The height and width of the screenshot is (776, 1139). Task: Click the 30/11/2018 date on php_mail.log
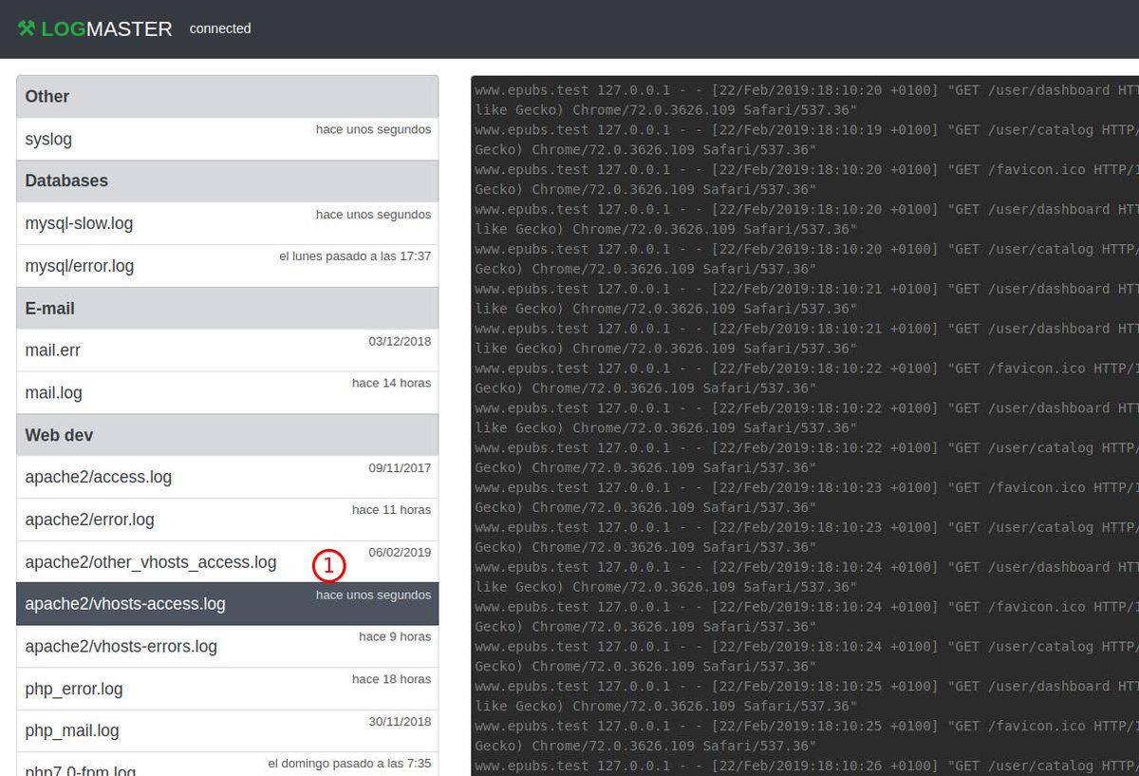click(x=400, y=721)
